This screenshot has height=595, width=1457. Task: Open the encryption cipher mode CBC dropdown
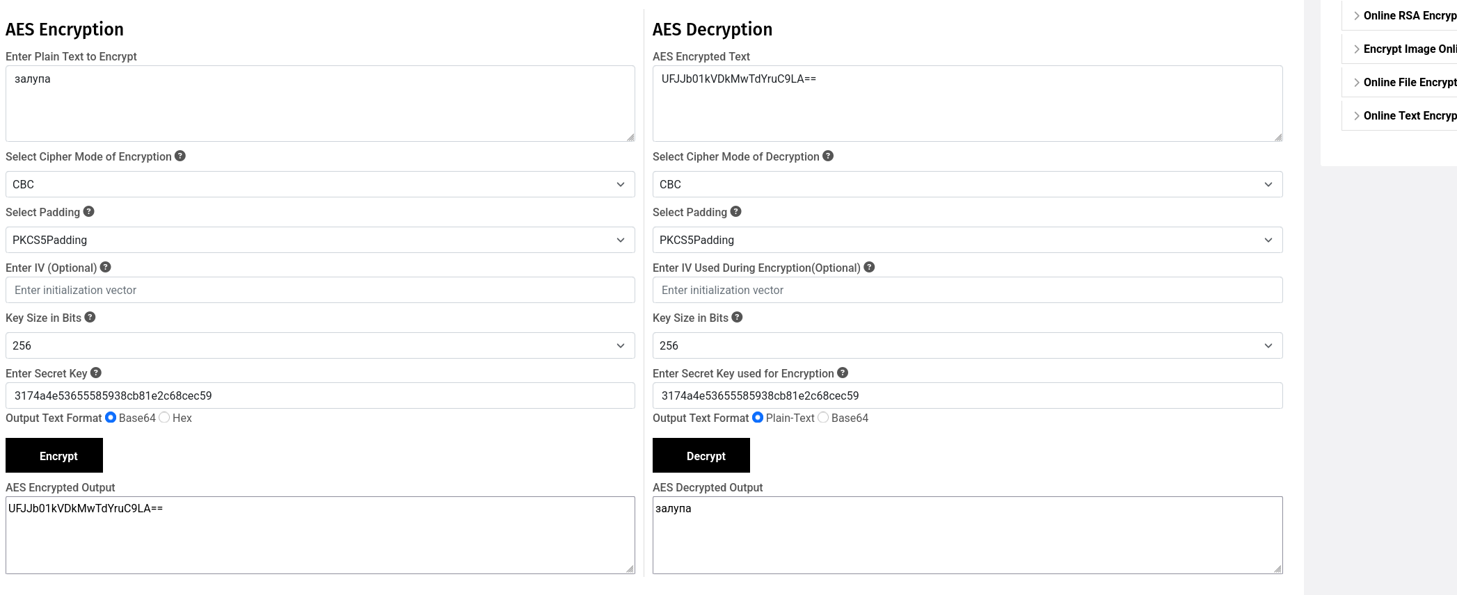pyautogui.click(x=320, y=184)
